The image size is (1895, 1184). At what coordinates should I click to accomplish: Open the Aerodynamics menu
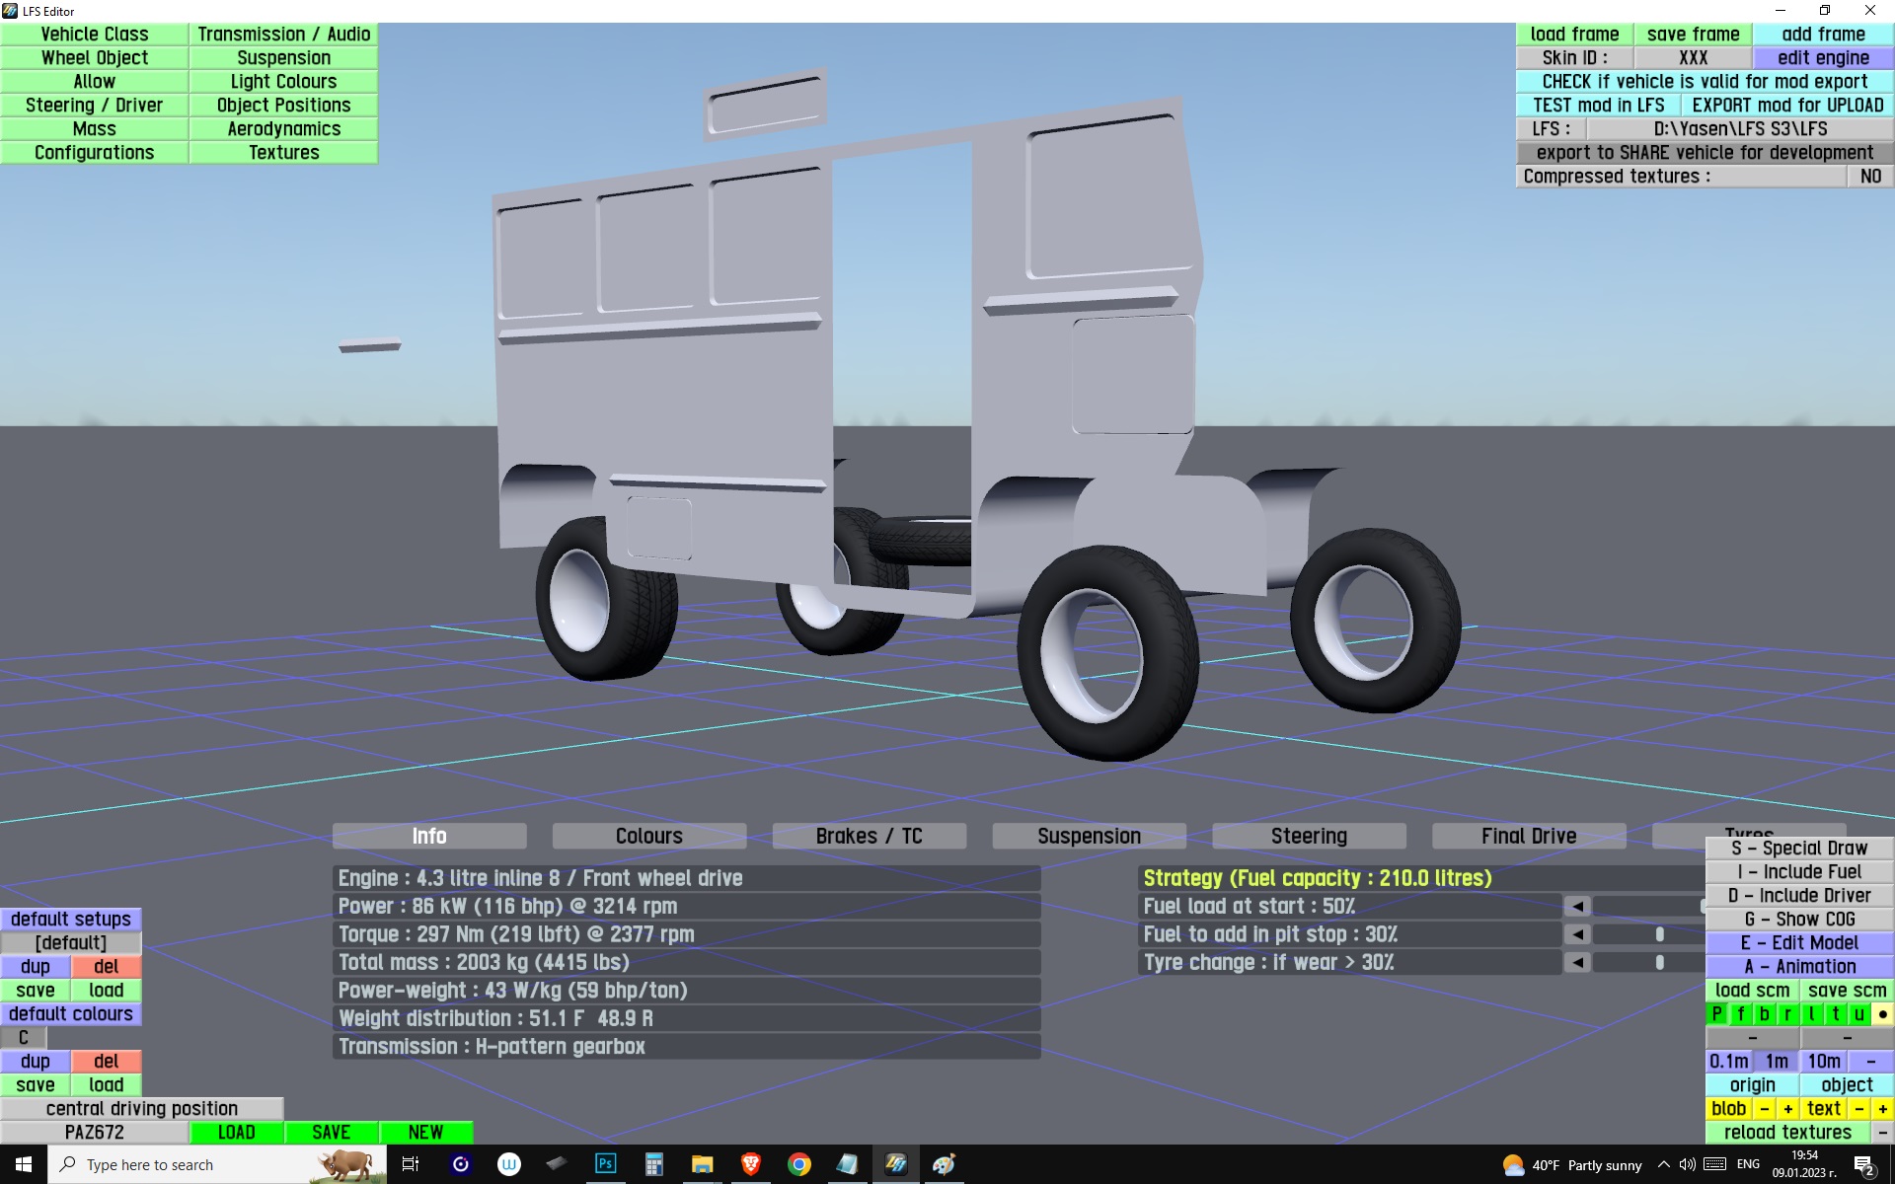(x=283, y=128)
